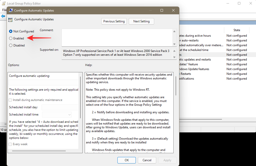The image size is (256, 166).
Task: Select the Enabled radio button
Action: [x=11, y=38]
